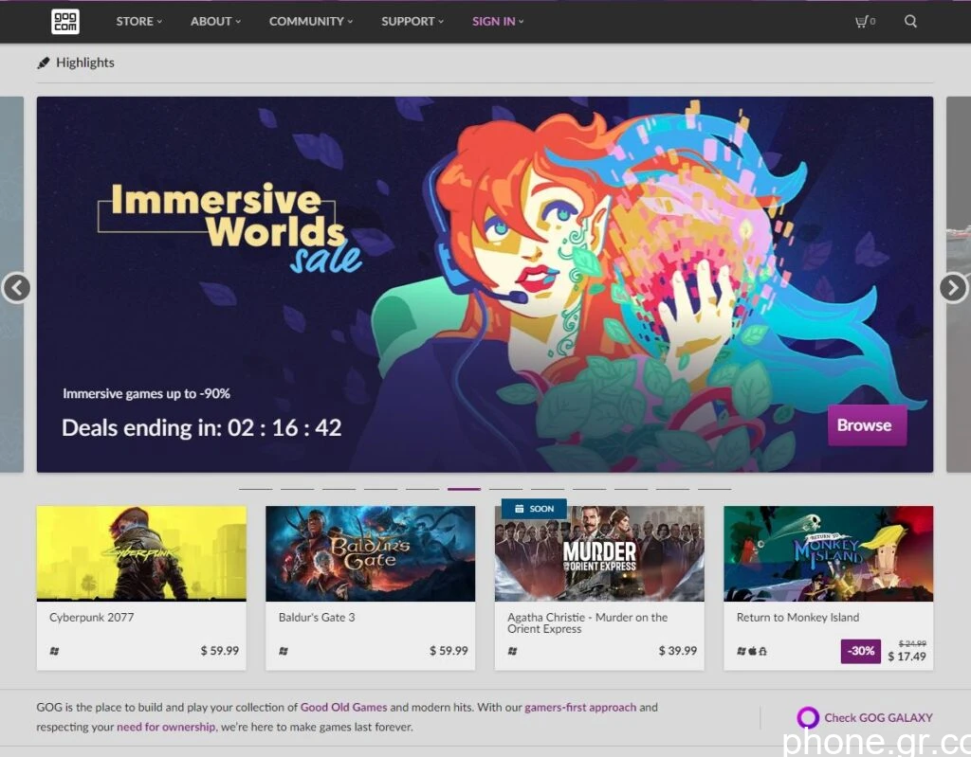Click Immersive games up to -90% text
Image resolution: width=971 pixels, height=757 pixels.
(x=146, y=394)
